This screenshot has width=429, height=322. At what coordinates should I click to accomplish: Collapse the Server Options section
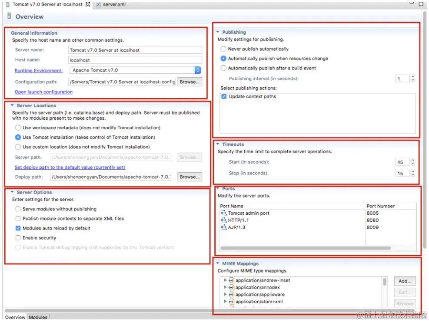pos(12,192)
